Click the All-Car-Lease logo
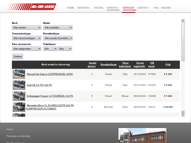Screen dimensions: 191x143 32,7
